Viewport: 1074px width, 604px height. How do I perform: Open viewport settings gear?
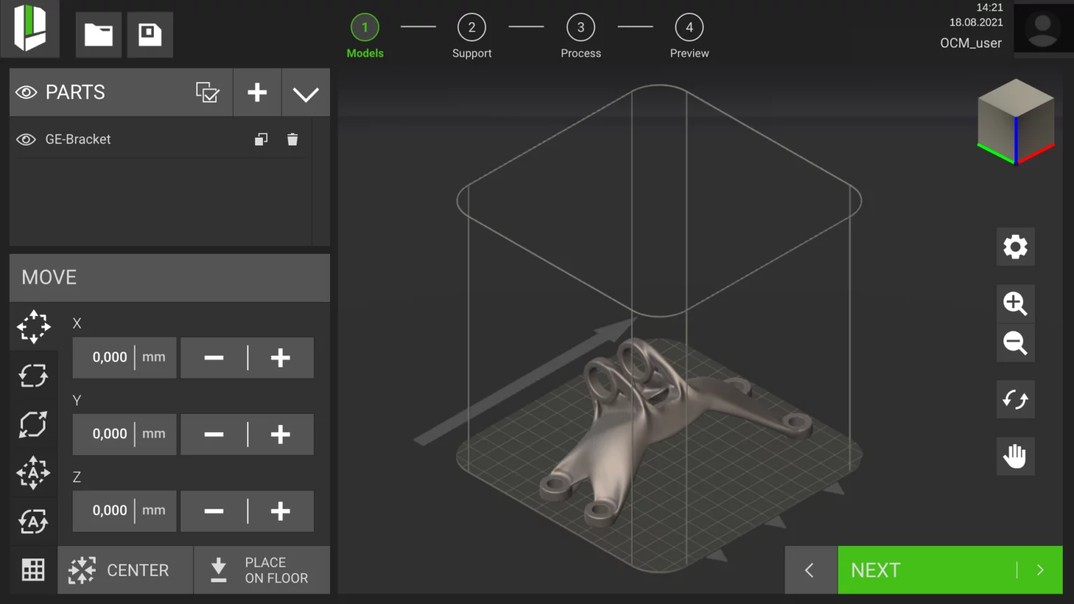click(x=1015, y=247)
